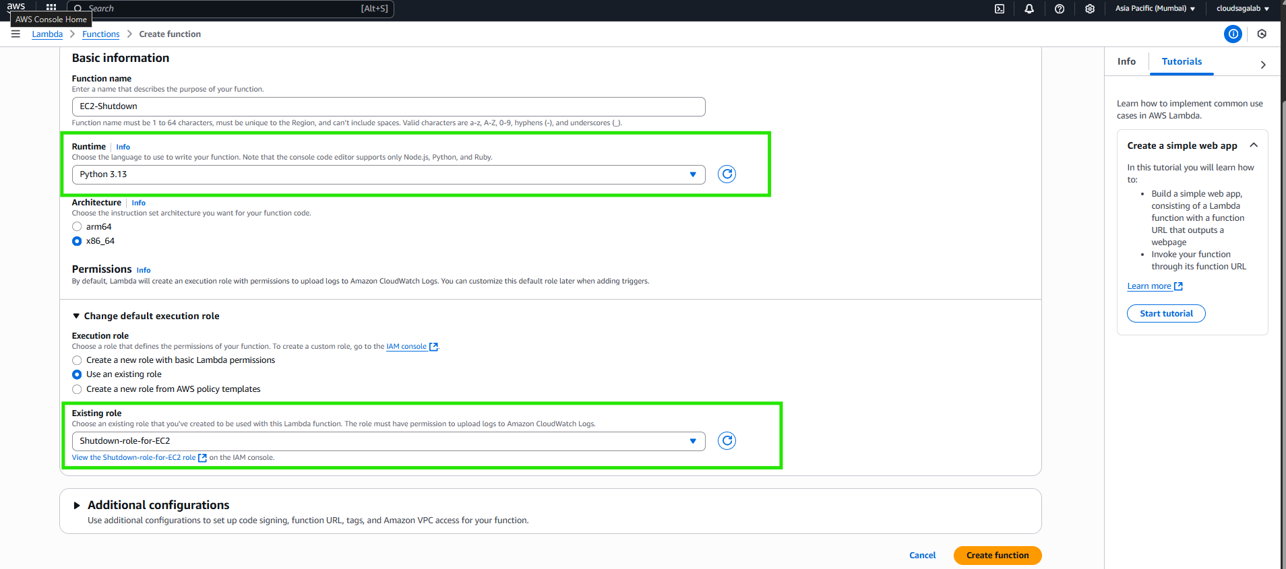Click the Start tutorial button
This screenshot has height=569, width=1286.
coord(1166,314)
